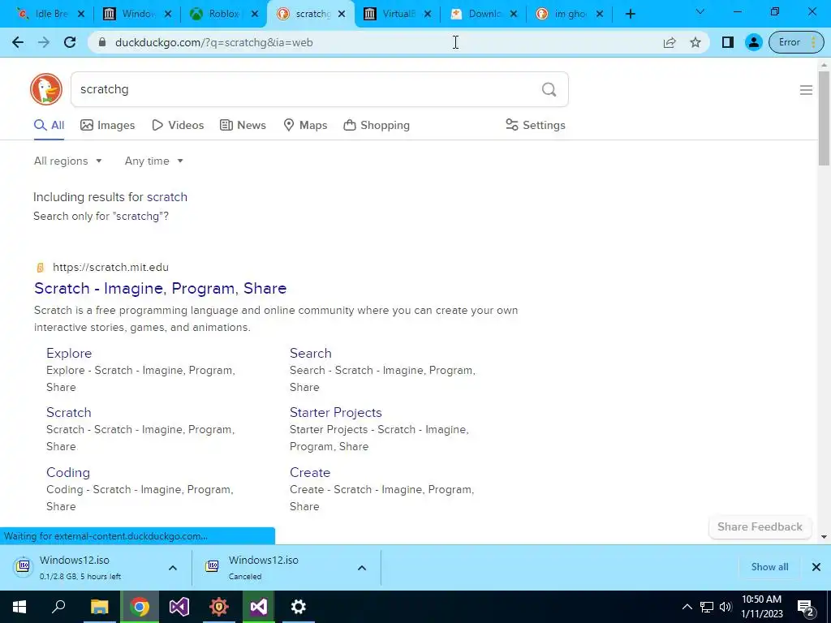Switch to the Downlo tab
831x623 pixels.
[484, 14]
